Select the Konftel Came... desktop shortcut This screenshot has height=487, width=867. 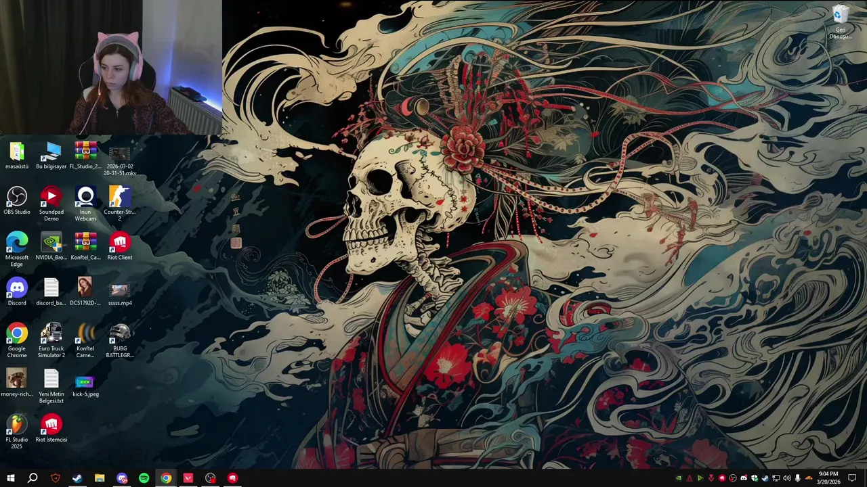click(85, 340)
